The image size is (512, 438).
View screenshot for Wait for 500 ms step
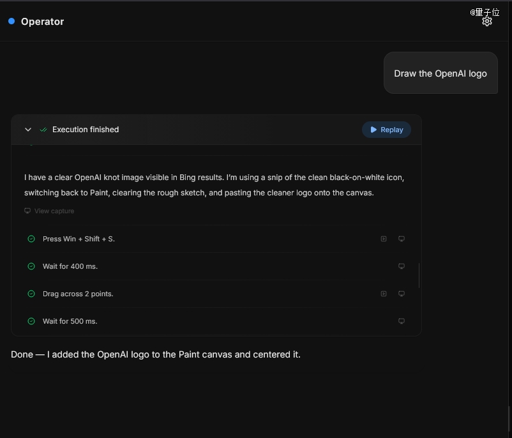pyautogui.click(x=402, y=321)
